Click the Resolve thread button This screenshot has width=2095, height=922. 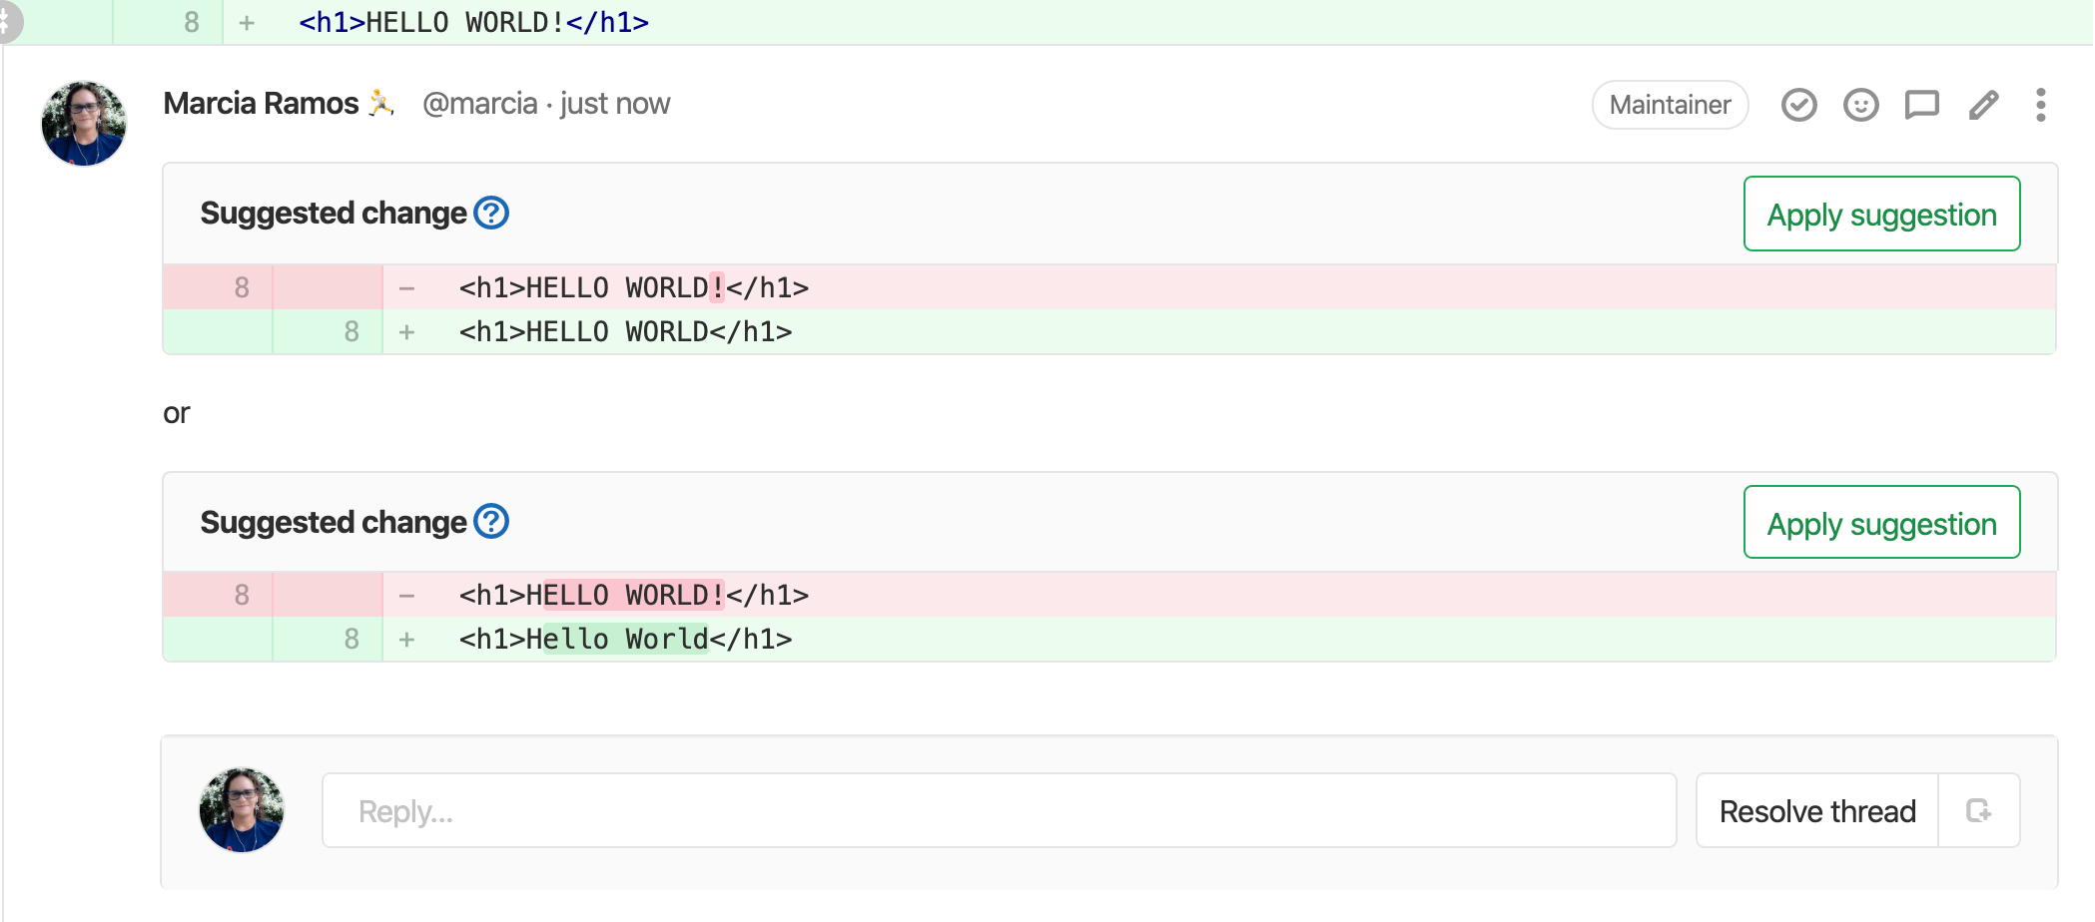point(1816,810)
